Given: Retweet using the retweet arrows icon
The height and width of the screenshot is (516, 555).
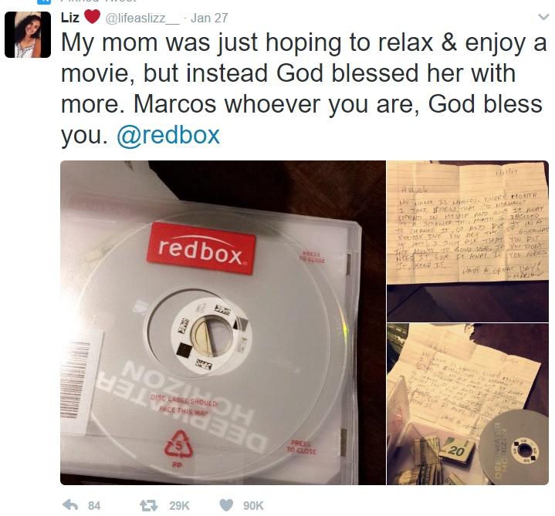Looking at the screenshot, I should pyautogui.click(x=149, y=505).
